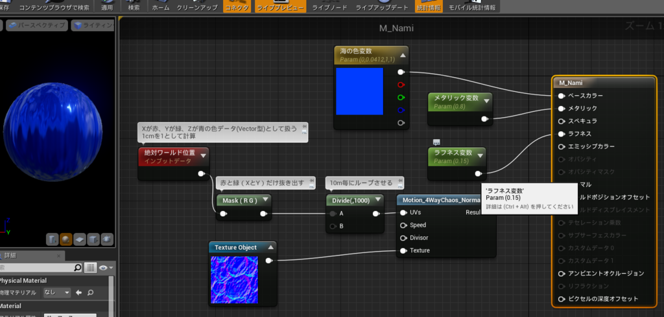Click the magnifier icon in details search
This screenshot has height=317, width=664.
78,268
